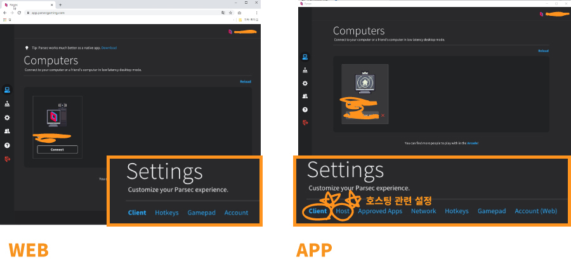Image resolution: width=571 pixels, height=271 pixels.
Task: Open Network tab in the APP Settings
Action: (424, 211)
